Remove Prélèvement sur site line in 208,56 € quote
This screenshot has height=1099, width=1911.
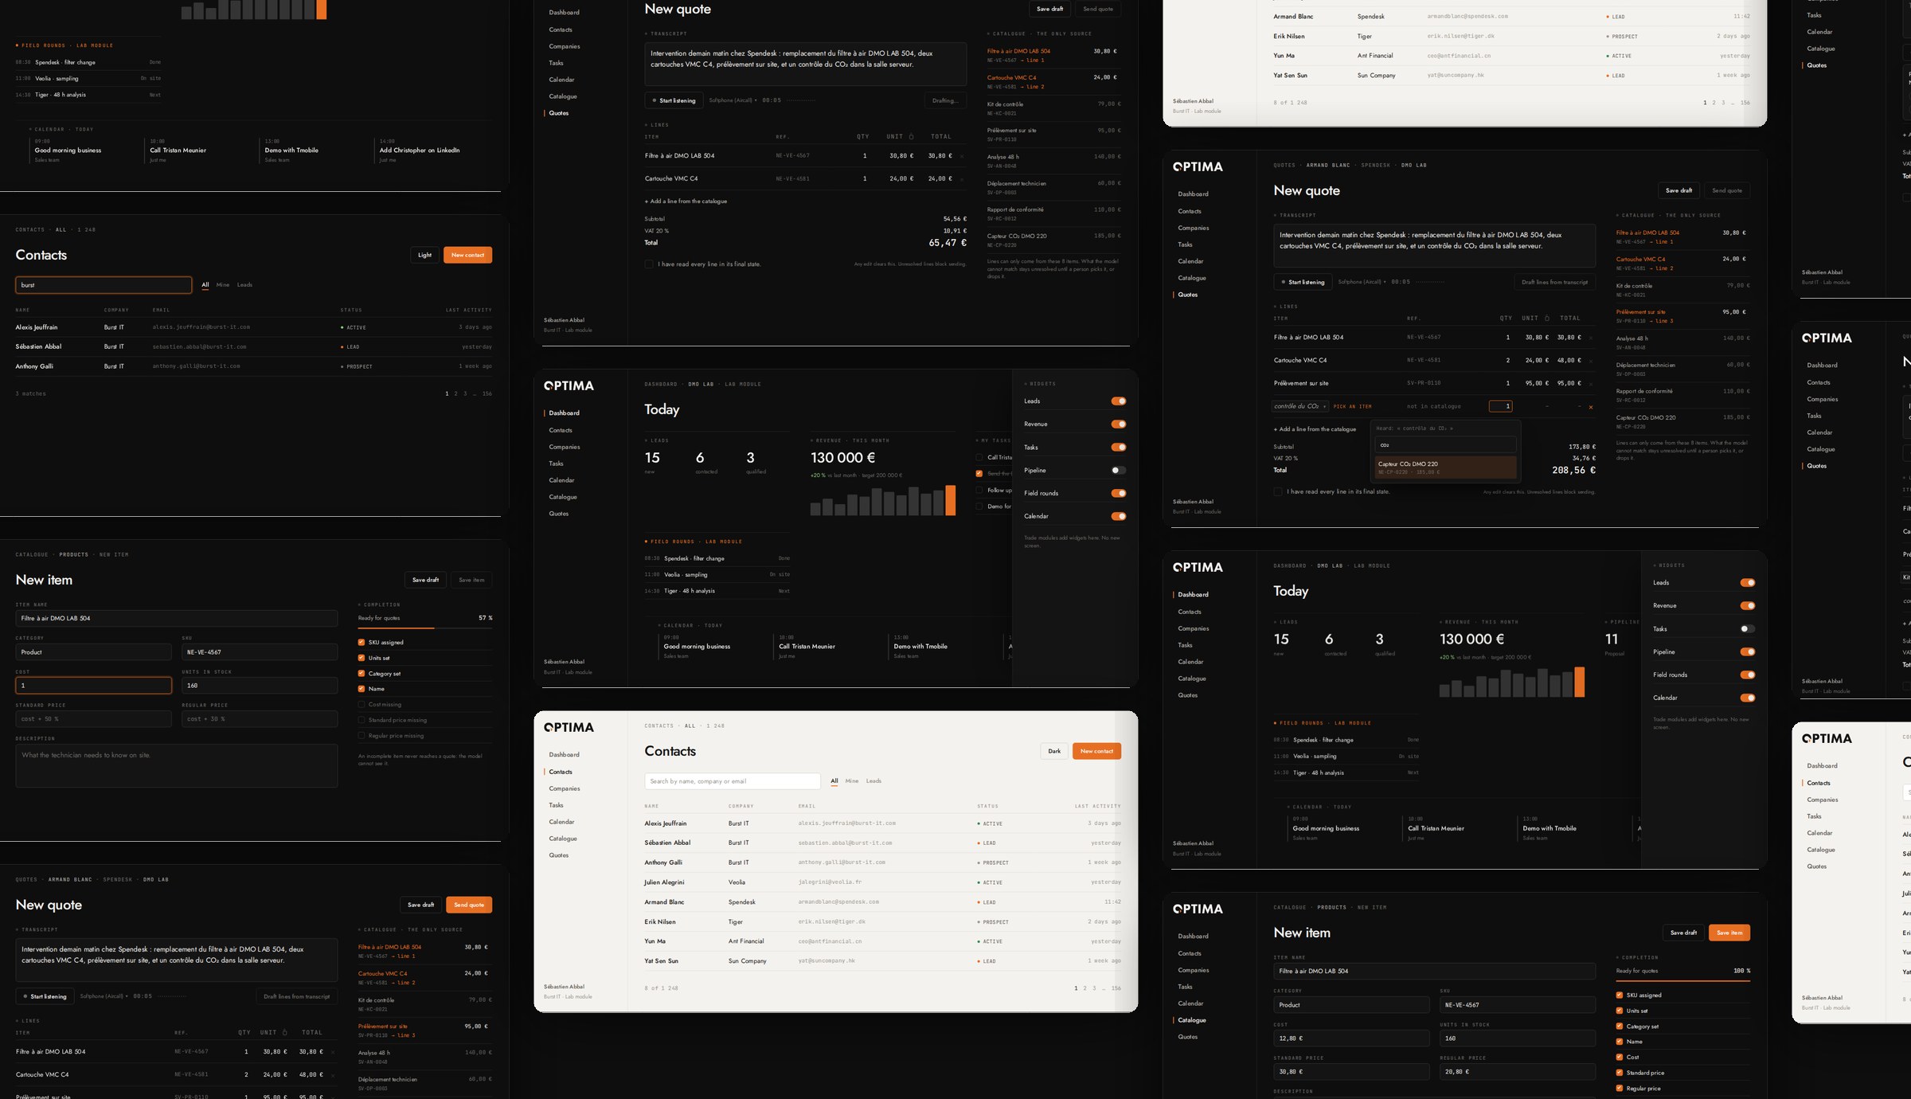(1591, 383)
